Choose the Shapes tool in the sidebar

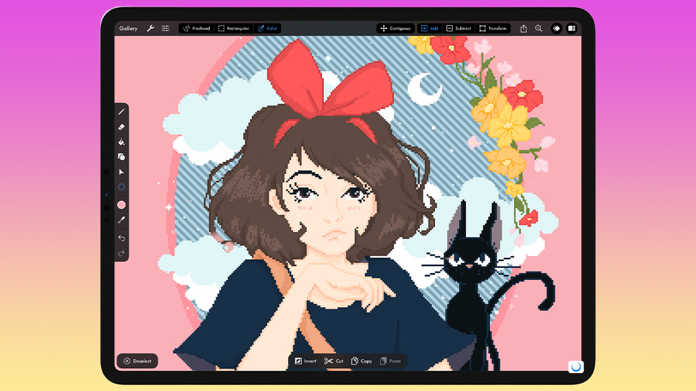click(x=121, y=157)
